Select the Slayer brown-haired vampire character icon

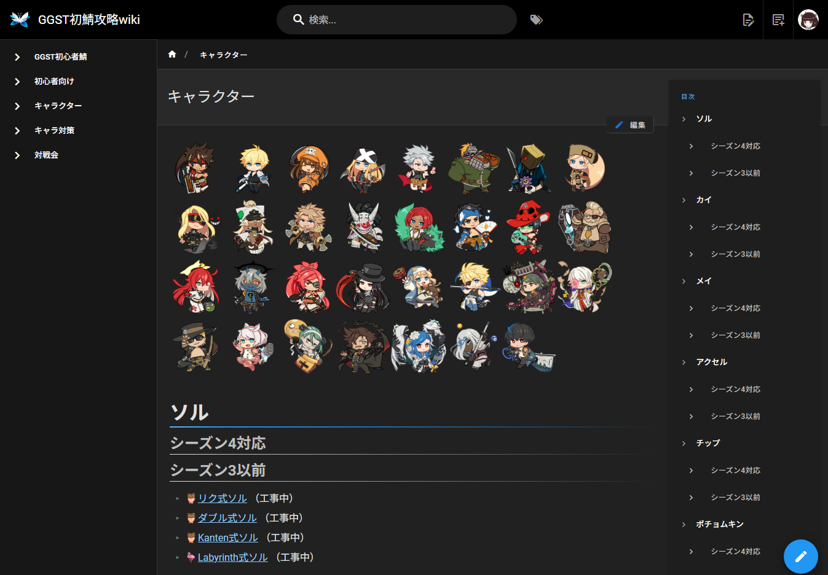click(x=364, y=346)
